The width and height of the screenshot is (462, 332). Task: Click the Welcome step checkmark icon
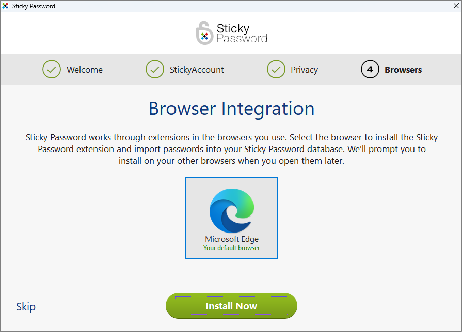click(51, 69)
